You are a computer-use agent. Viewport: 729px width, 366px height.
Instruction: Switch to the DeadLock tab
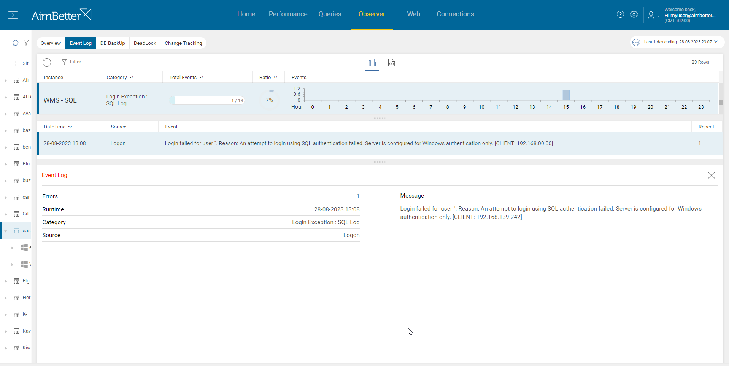pyautogui.click(x=145, y=43)
